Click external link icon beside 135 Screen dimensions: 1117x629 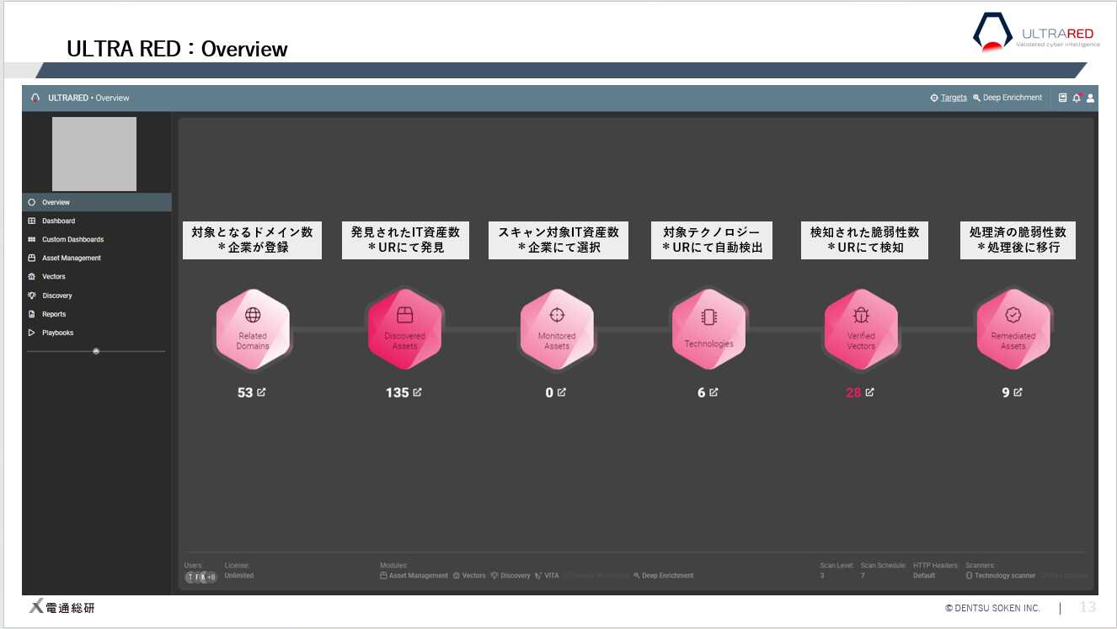click(418, 392)
